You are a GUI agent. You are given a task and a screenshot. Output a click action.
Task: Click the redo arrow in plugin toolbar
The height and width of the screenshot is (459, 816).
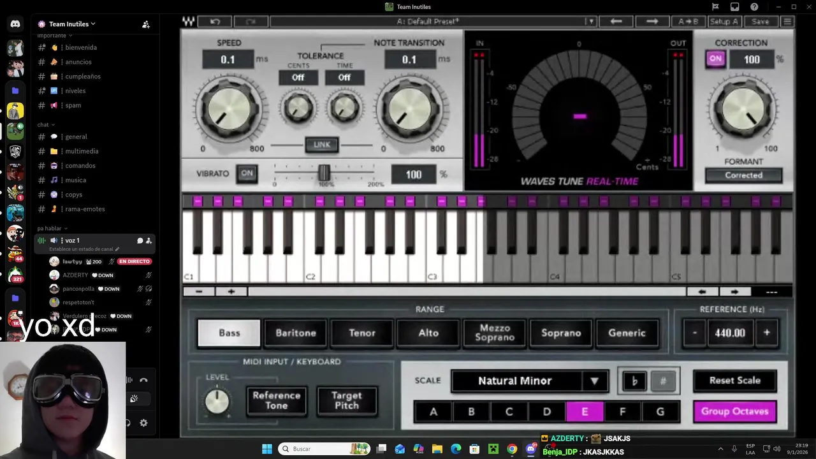click(x=251, y=22)
